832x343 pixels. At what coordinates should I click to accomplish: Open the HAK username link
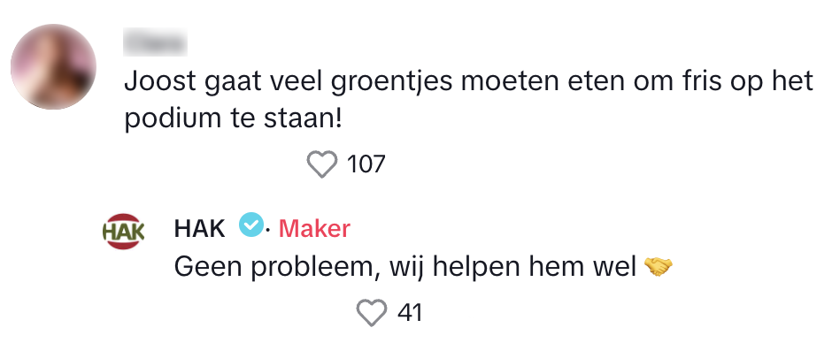coord(199,228)
